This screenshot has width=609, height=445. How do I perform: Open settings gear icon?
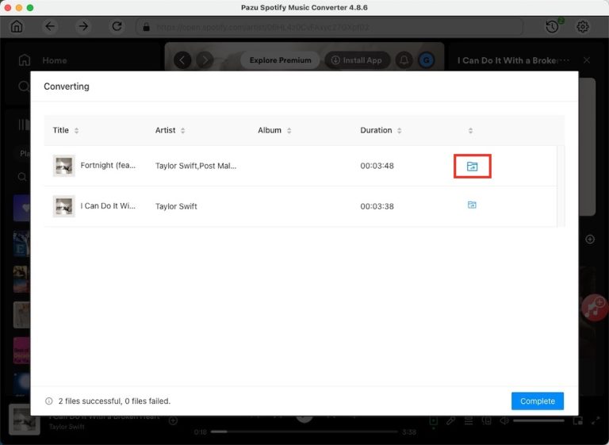click(583, 26)
